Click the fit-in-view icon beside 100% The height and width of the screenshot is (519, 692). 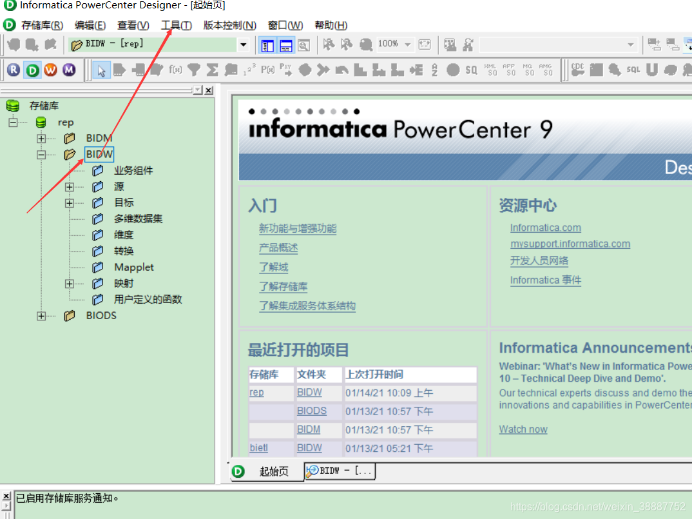pyautogui.click(x=425, y=44)
